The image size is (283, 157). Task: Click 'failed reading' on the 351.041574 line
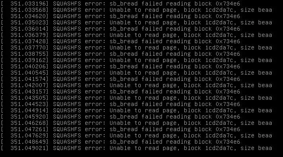click(x=166, y=79)
